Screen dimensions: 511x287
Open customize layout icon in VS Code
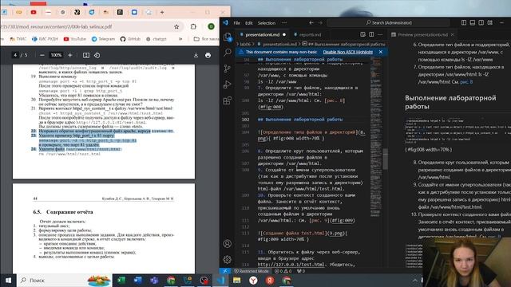click(490, 23)
